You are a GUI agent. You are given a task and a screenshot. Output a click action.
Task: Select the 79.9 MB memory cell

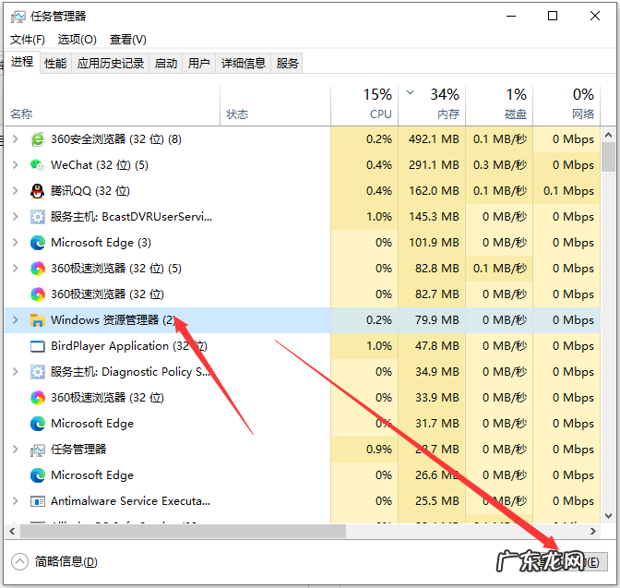[x=432, y=320]
